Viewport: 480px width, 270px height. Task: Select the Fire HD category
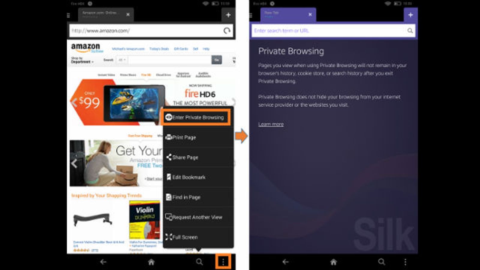pos(146,75)
